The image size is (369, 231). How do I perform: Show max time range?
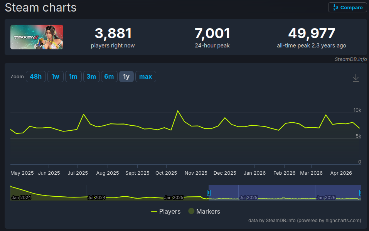(x=146, y=76)
